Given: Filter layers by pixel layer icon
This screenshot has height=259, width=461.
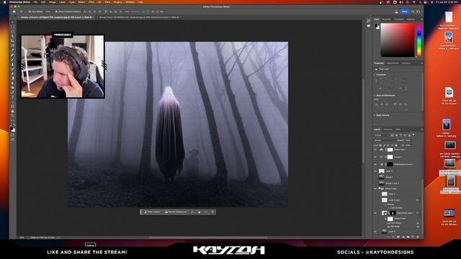Looking at the screenshot, I should pyautogui.click(x=392, y=135).
